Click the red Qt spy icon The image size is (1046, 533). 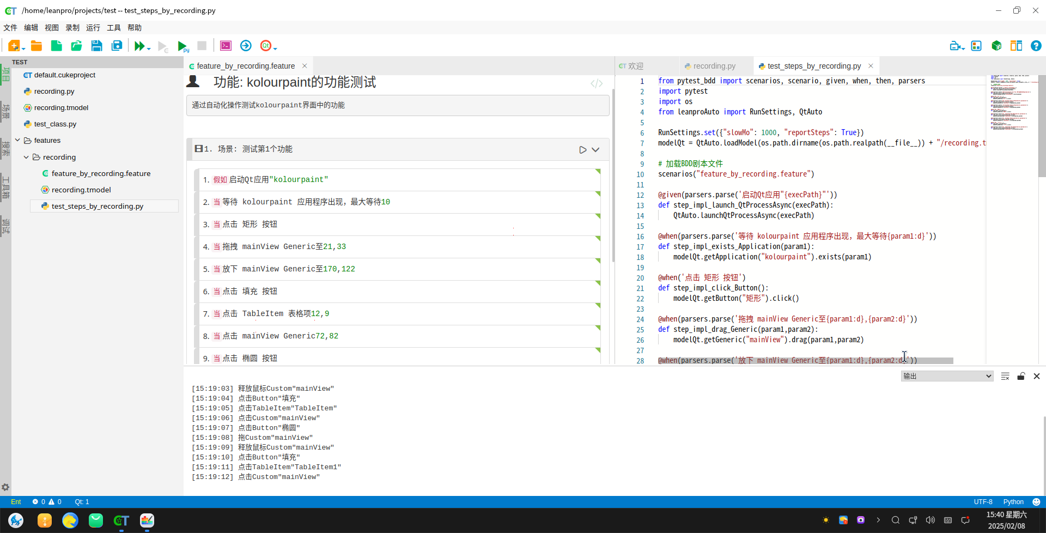tap(265, 46)
